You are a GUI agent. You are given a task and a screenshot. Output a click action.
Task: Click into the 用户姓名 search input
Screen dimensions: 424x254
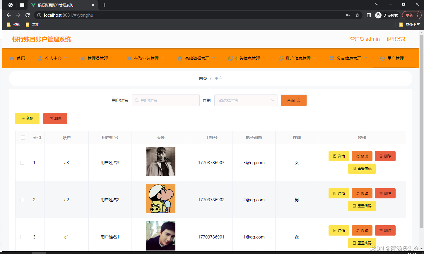tap(166, 100)
